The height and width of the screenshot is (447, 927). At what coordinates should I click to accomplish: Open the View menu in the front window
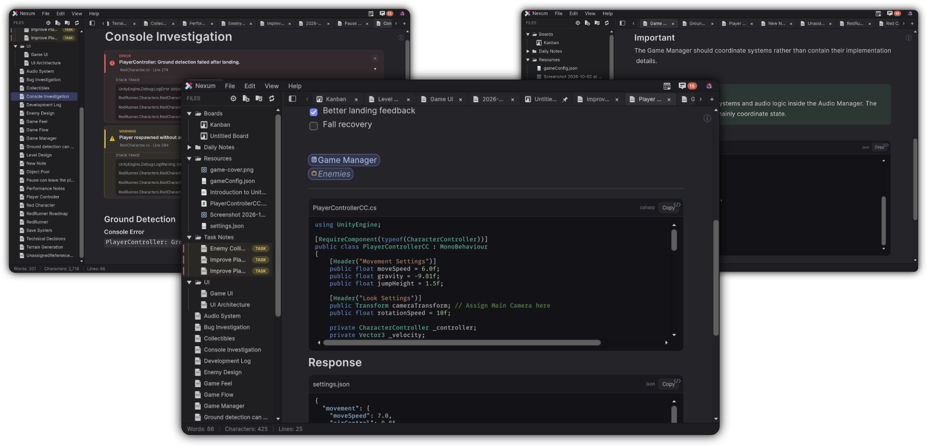pos(272,86)
